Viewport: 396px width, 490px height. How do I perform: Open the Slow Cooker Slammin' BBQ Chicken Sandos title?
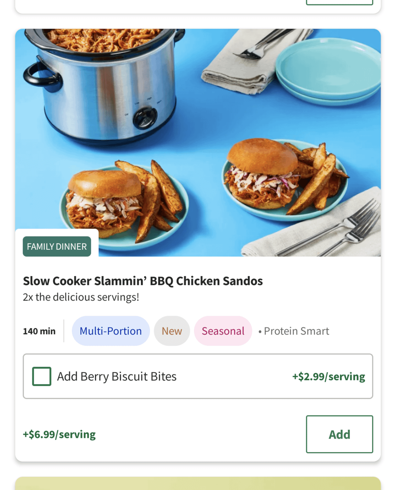tap(143, 281)
